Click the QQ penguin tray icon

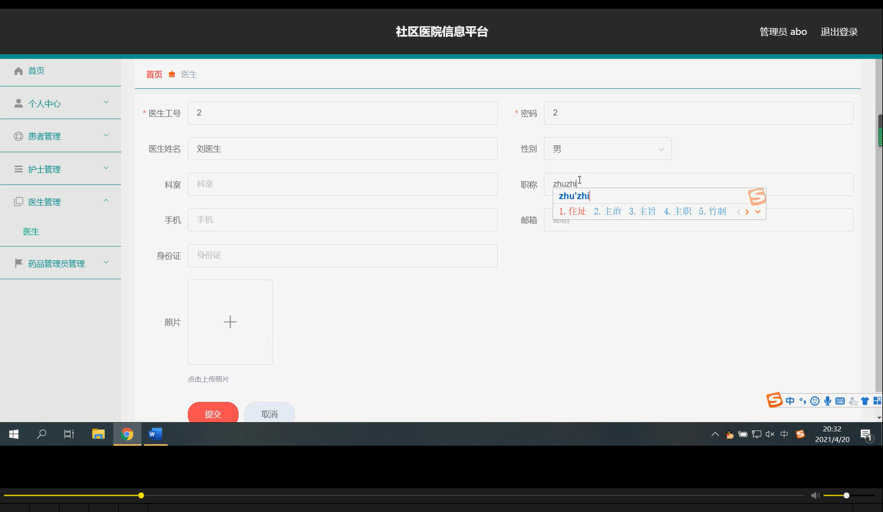click(x=729, y=434)
